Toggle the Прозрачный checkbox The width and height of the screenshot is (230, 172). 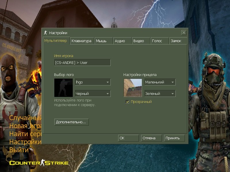tap(127, 102)
